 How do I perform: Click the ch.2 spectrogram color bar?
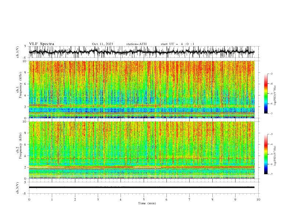[266, 154]
